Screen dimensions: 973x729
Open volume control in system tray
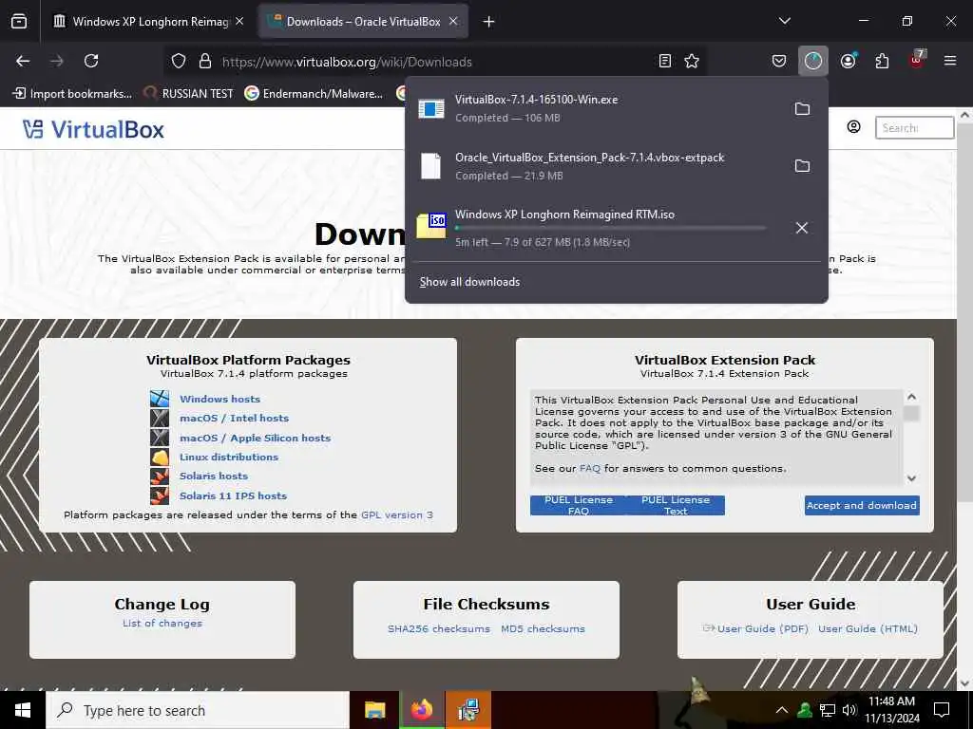849,710
